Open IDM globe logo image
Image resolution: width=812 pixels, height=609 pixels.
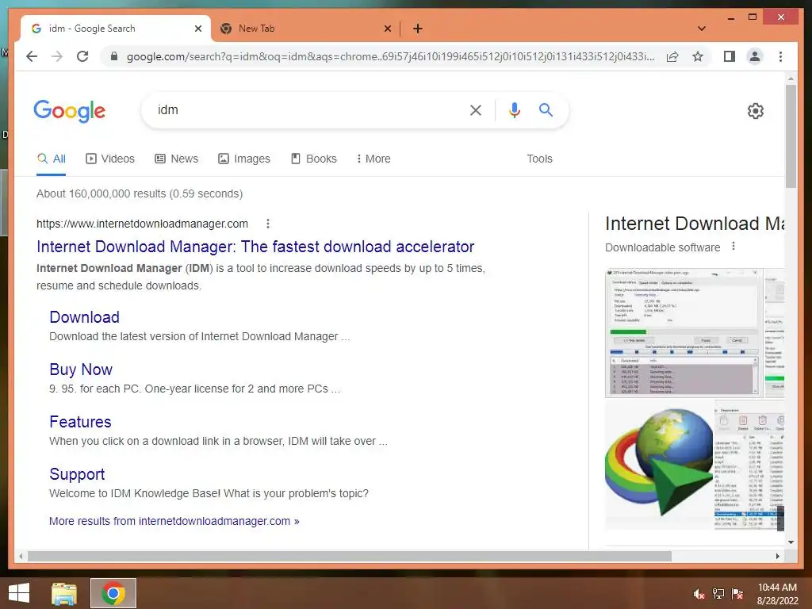point(659,465)
